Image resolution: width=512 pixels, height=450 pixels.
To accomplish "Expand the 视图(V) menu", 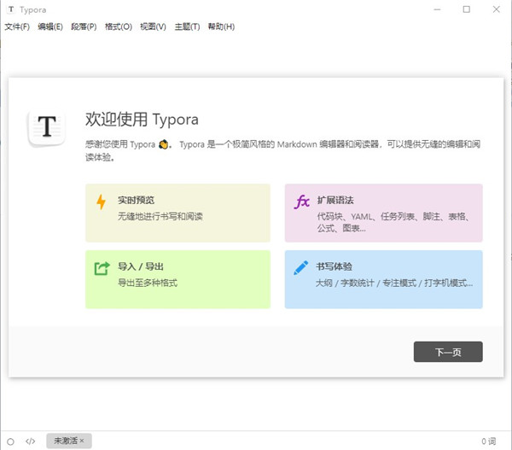I will pos(153,27).
